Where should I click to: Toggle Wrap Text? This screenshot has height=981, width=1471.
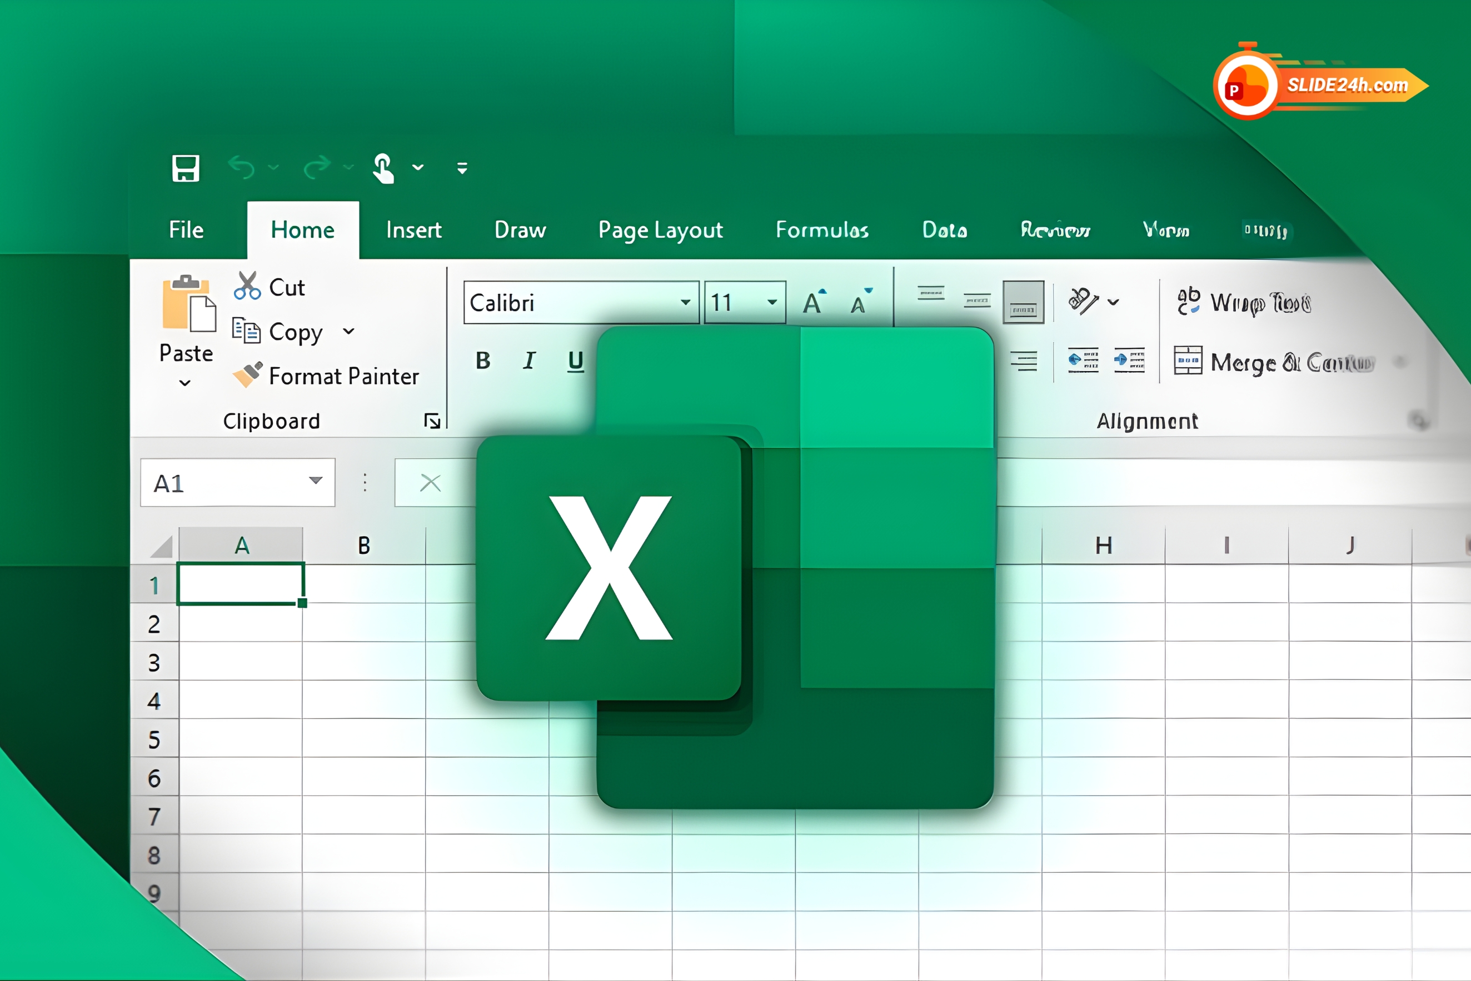pos(1244,302)
